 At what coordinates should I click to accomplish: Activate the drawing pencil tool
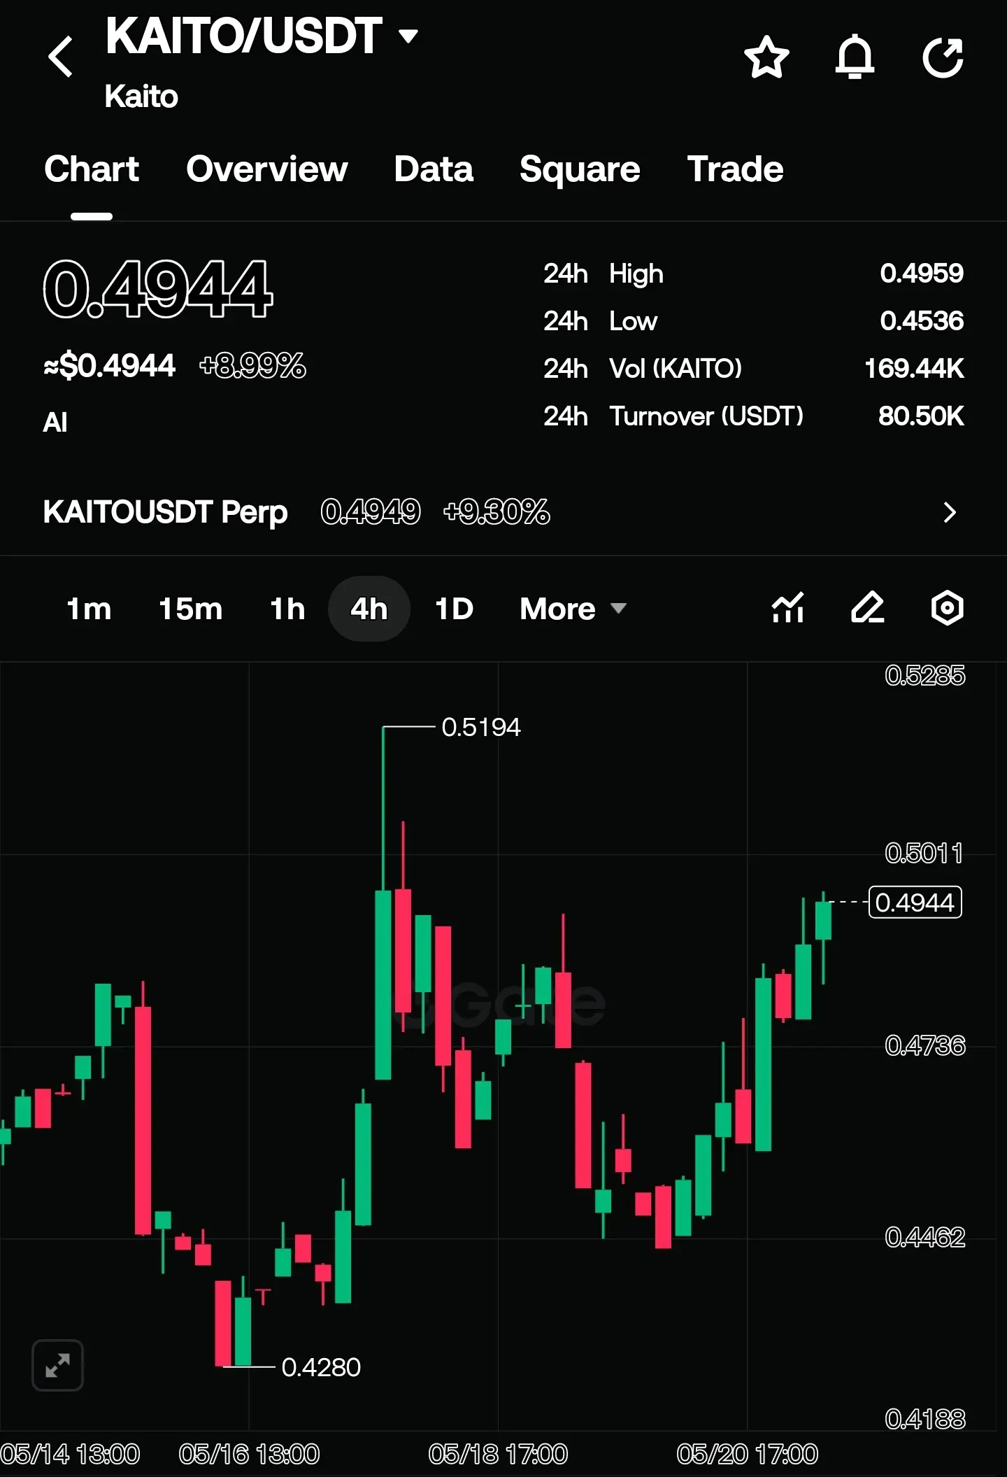pyautogui.click(x=868, y=607)
